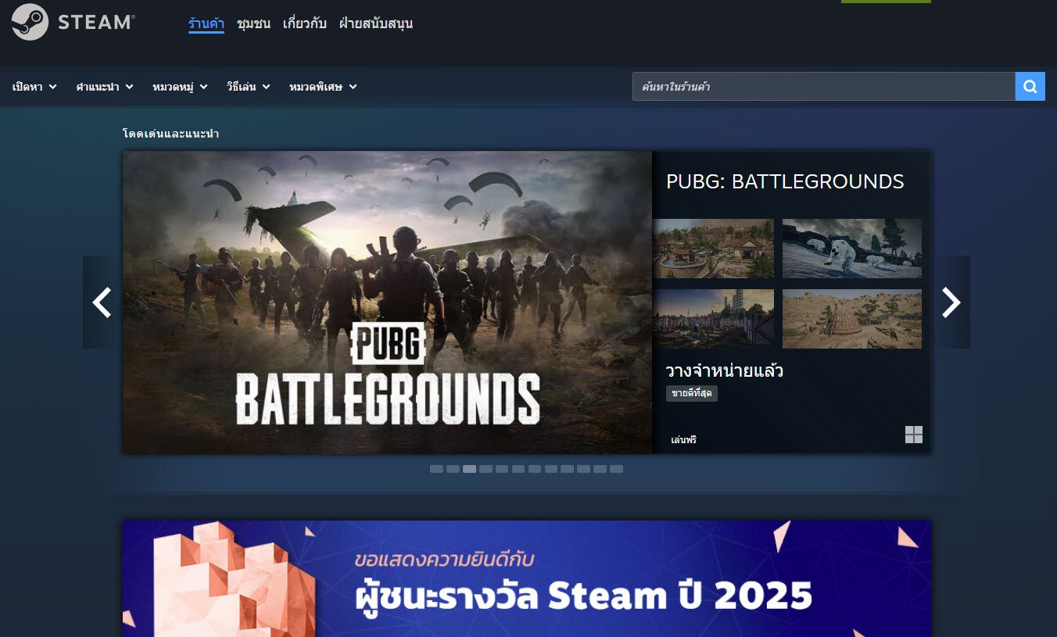Open the Steam Awards 2025 winners banner
Image resolution: width=1057 pixels, height=637 pixels.
526,578
